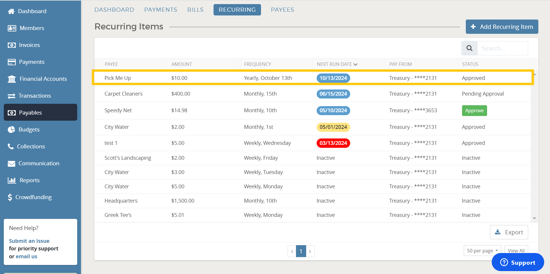Open the 50 per page dropdown

(482, 251)
